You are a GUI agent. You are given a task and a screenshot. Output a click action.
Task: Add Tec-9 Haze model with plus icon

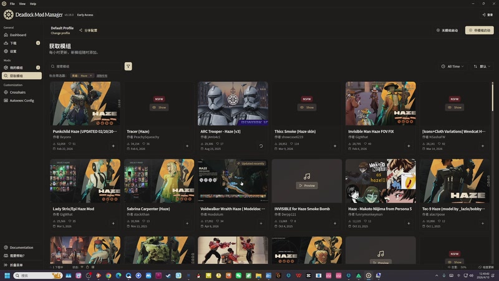pos(482,224)
